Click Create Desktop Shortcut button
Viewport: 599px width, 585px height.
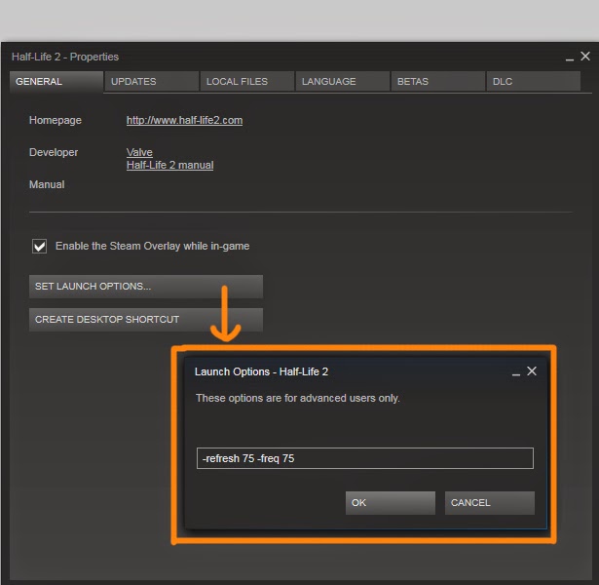(x=146, y=320)
